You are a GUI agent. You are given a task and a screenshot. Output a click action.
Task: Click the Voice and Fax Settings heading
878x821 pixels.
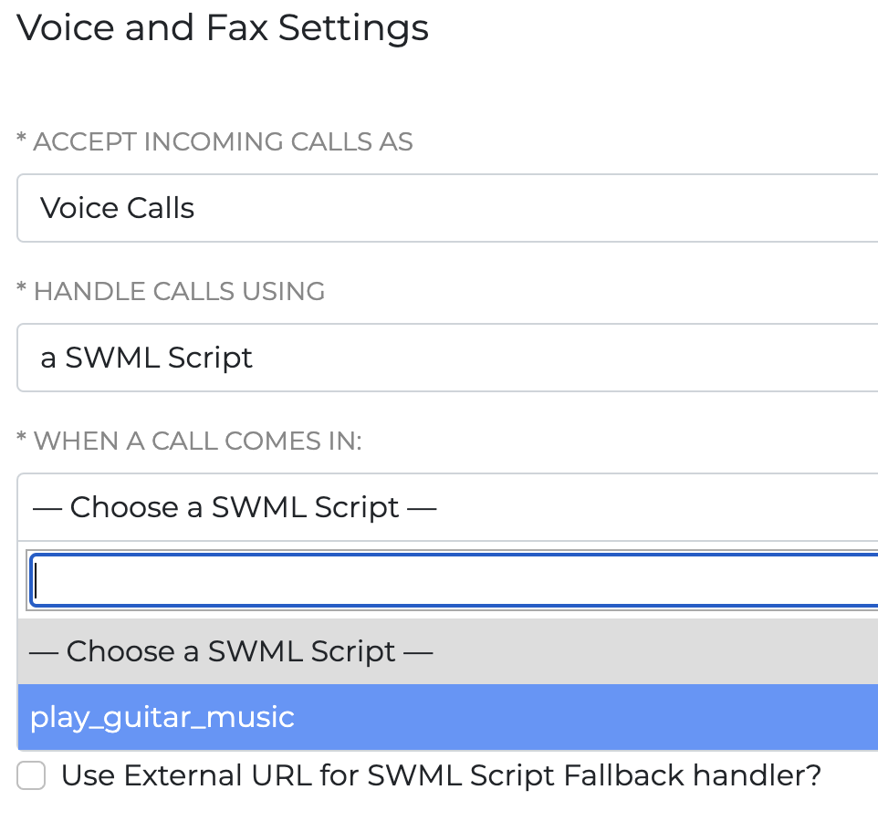(225, 28)
